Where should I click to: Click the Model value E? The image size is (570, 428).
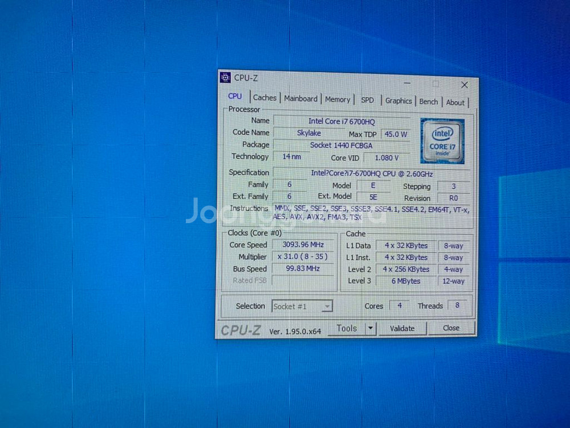[373, 185]
